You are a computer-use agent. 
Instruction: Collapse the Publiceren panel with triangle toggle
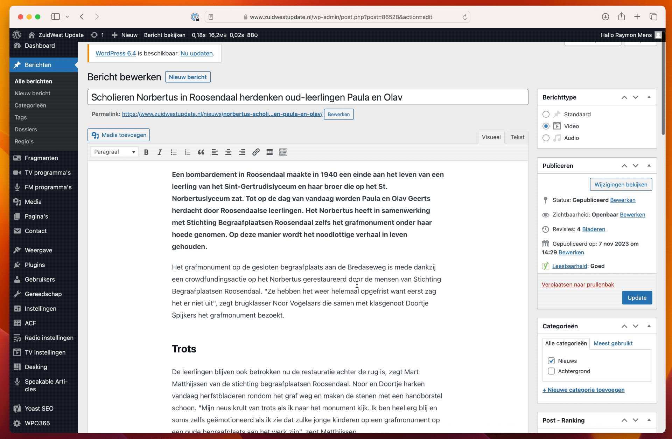tap(649, 166)
